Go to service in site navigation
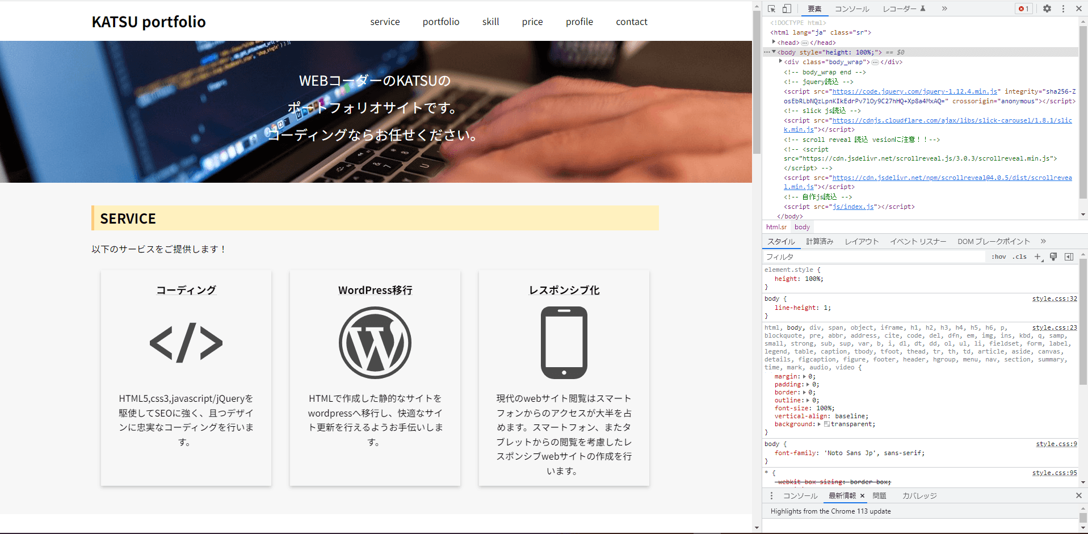1088x534 pixels. point(385,22)
